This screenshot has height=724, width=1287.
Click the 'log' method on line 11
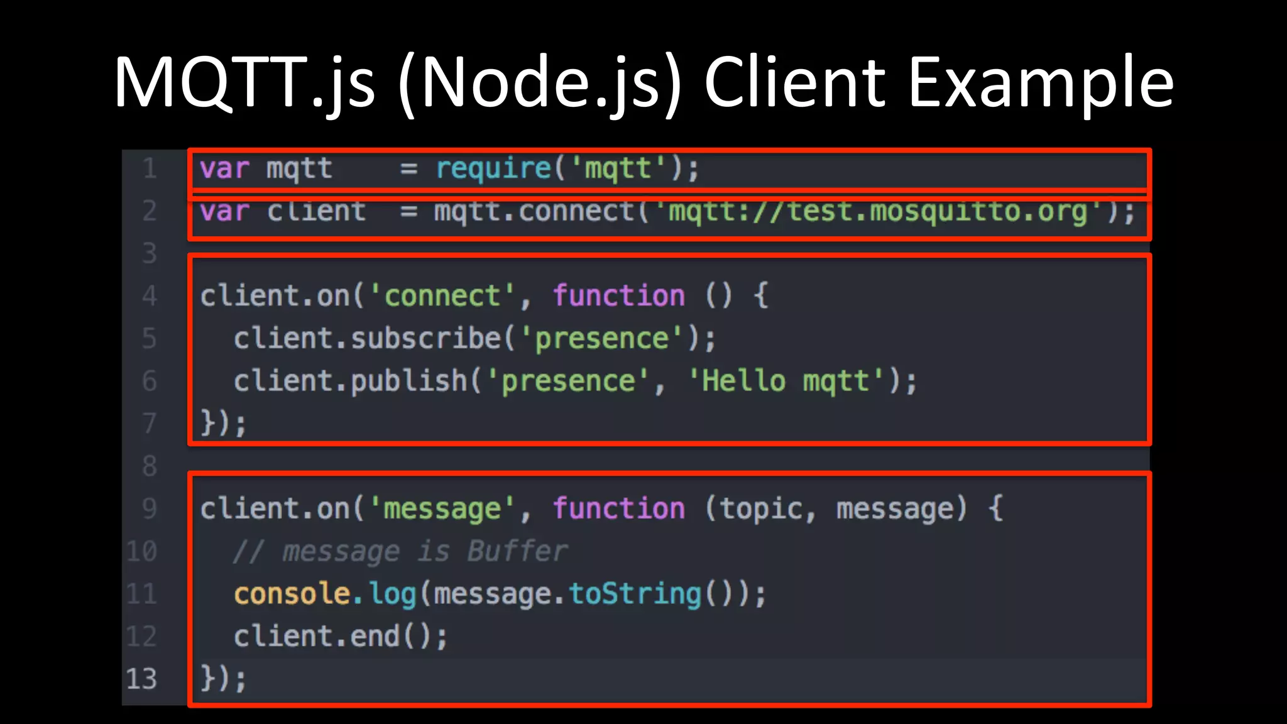[392, 595]
